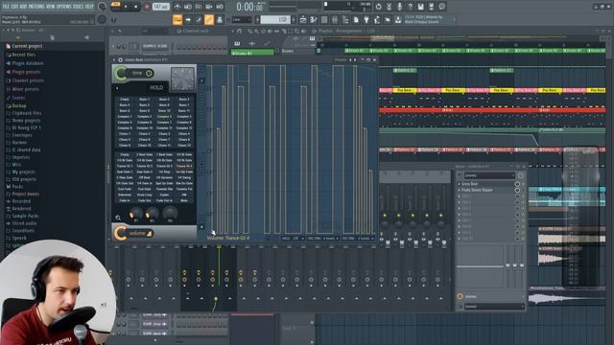Image resolution: width=614 pixels, height=345 pixels.
Task: Click Gross Beat orange volume knob
Action: click(121, 233)
